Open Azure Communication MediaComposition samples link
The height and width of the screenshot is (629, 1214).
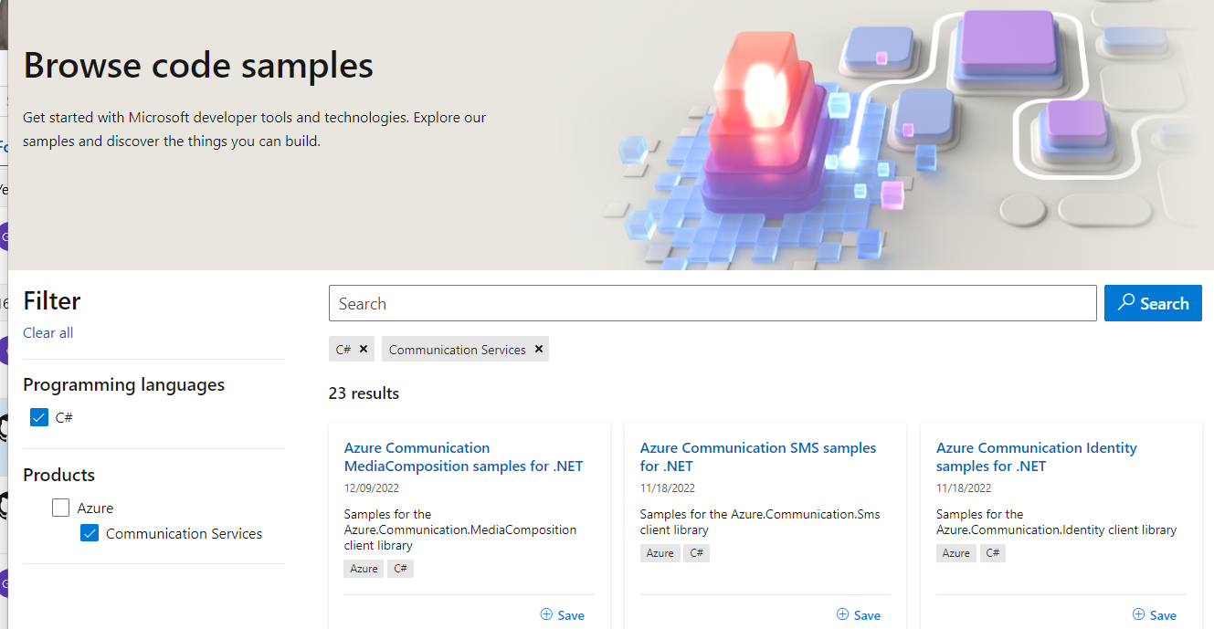click(x=463, y=456)
